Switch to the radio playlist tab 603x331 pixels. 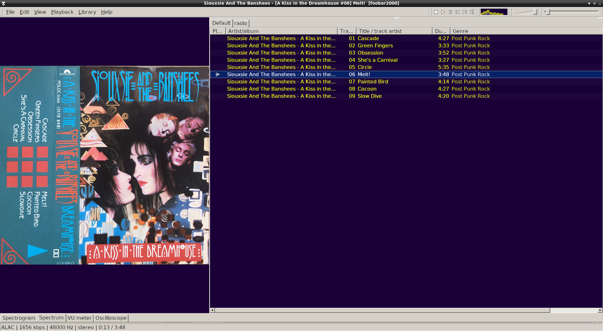241,23
